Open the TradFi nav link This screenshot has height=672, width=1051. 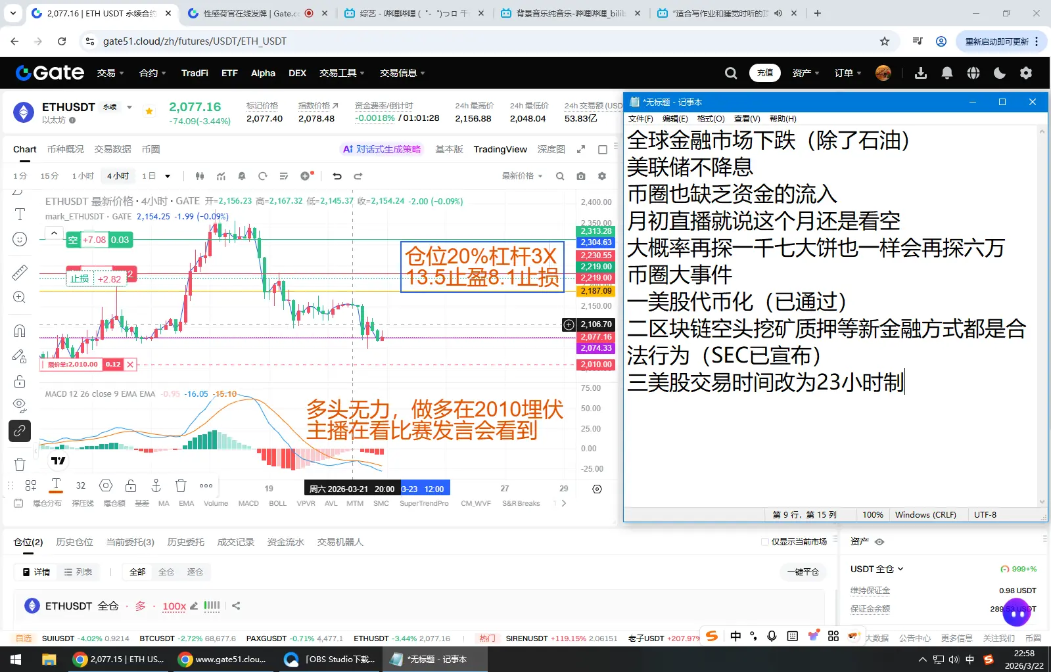195,73
